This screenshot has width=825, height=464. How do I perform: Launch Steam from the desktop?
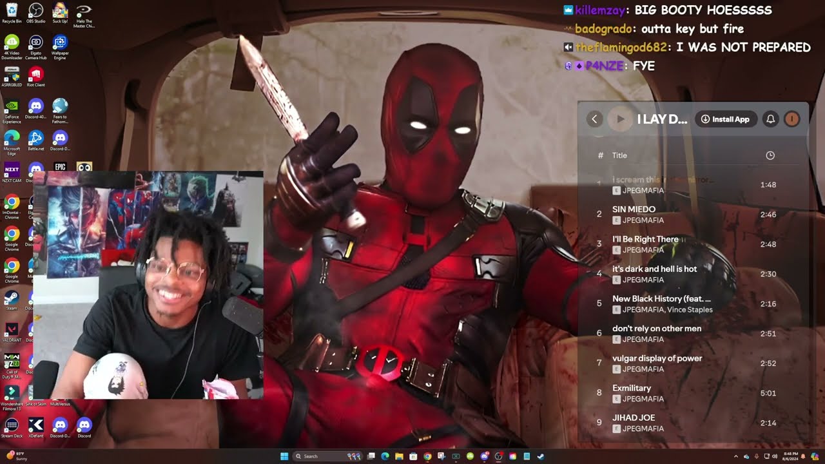[12, 300]
